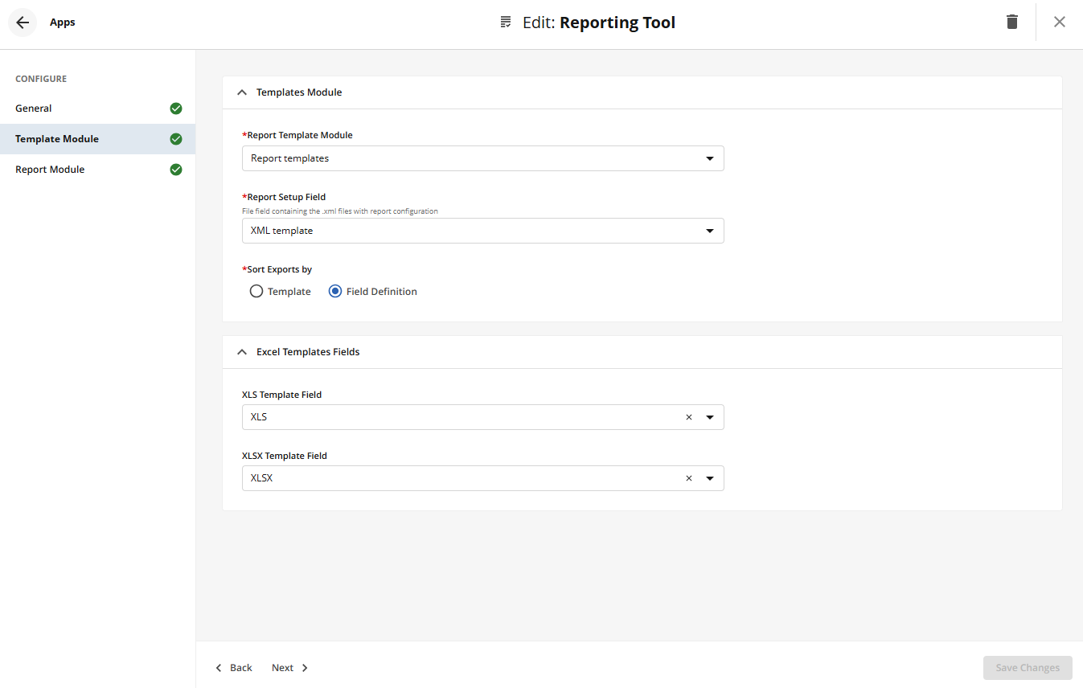Click the checklist icon before Edit title
The height and width of the screenshot is (688, 1083).
tap(506, 22)
